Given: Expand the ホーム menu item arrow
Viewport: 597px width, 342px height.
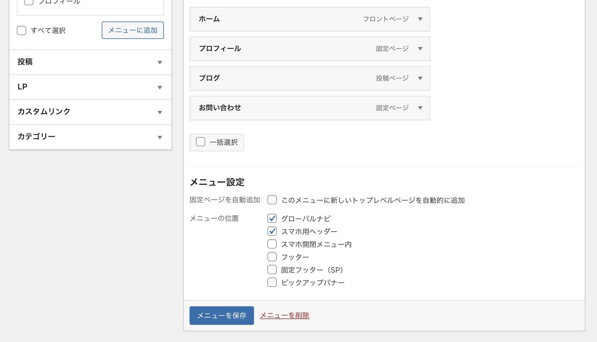Looking at the screenshot, I should pos(420,19).
